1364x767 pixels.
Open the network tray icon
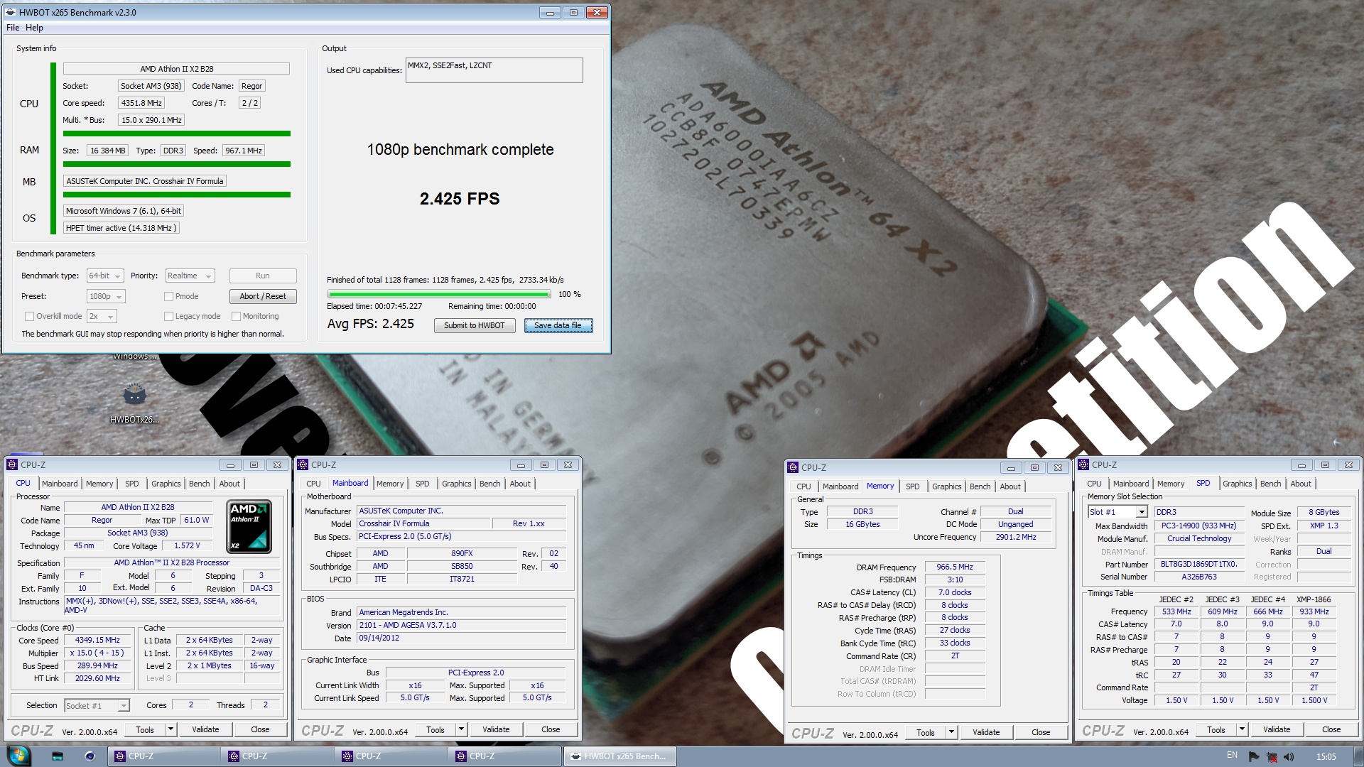1272,756
